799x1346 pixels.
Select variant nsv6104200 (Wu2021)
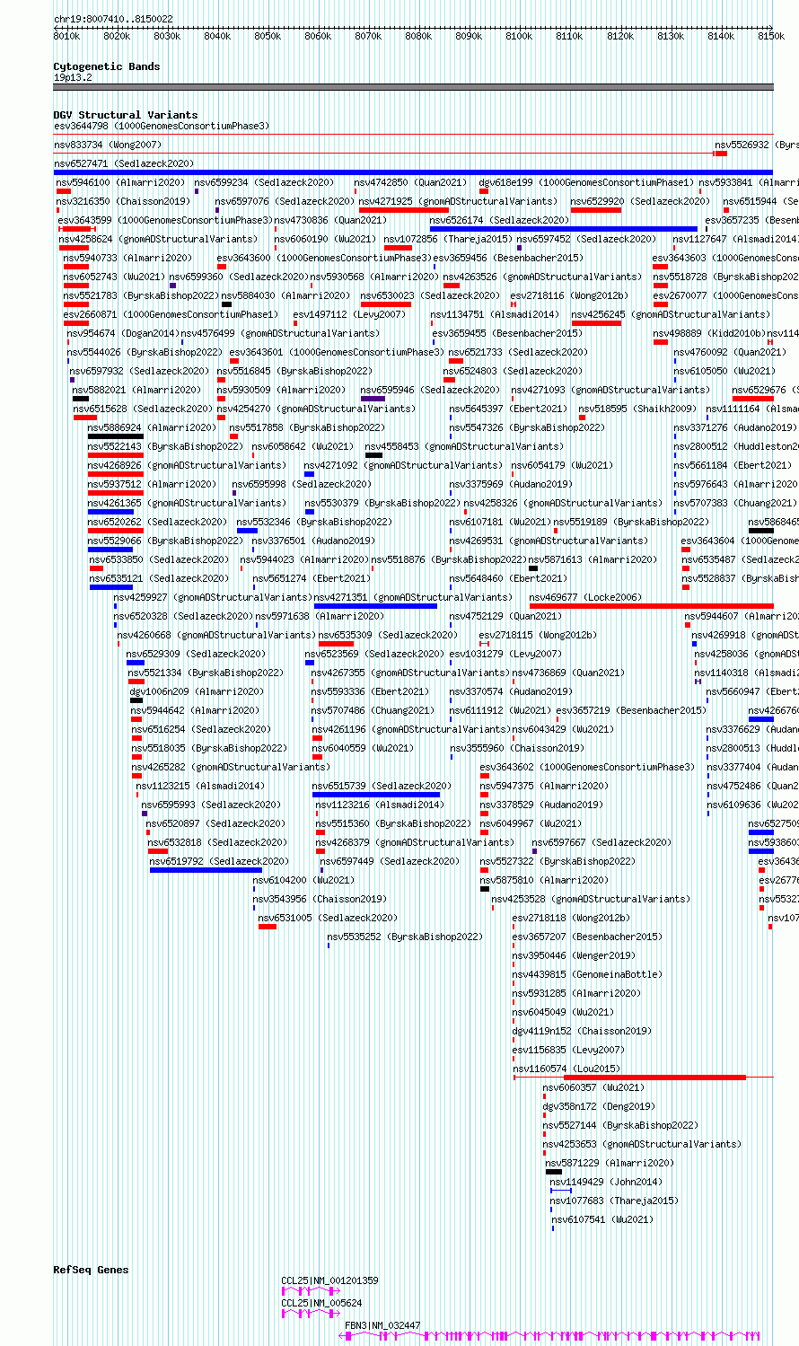303,880
